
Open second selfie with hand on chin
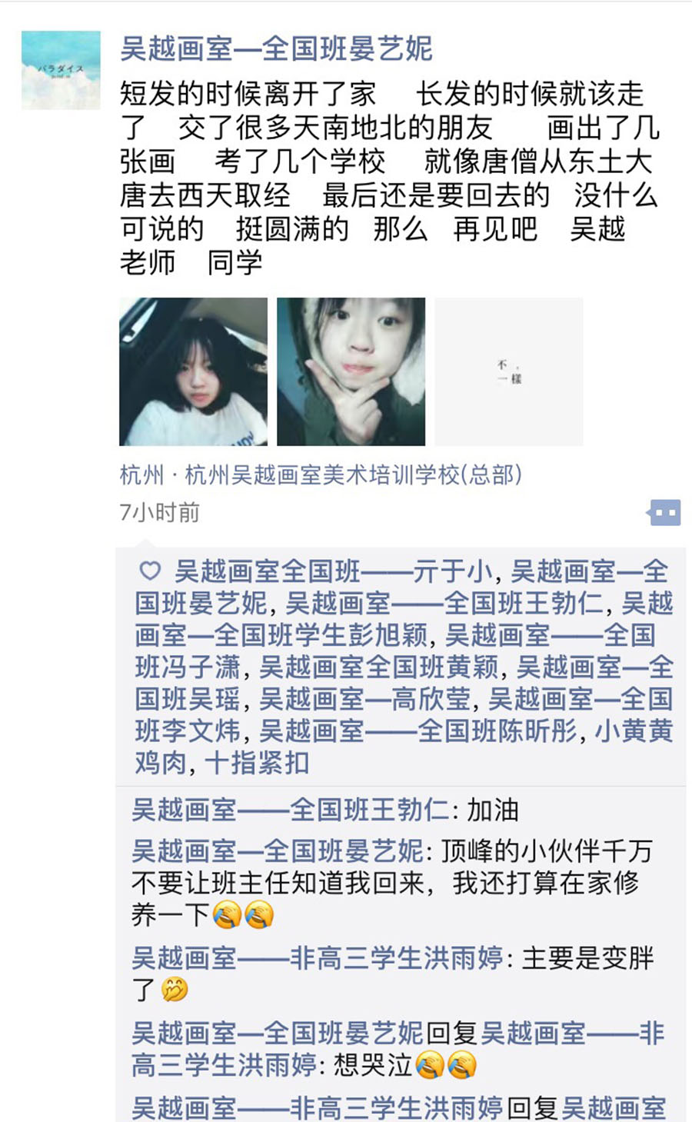[x=351, y=371]
